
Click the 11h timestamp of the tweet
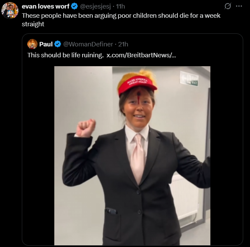click(120, 6)
